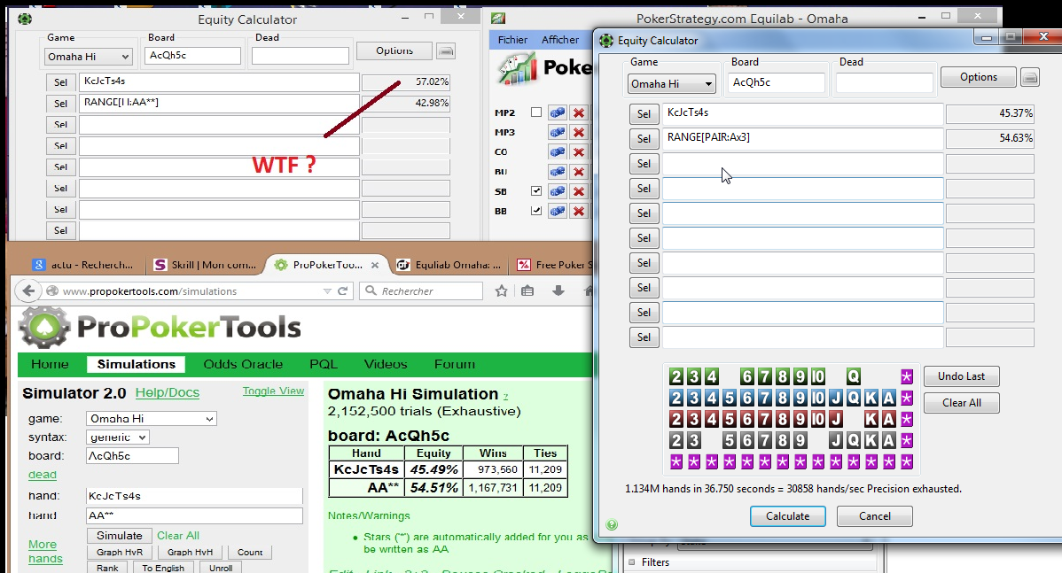Click the dead link on ProPokerTools
1062x573 pixels.
[42, 475]
